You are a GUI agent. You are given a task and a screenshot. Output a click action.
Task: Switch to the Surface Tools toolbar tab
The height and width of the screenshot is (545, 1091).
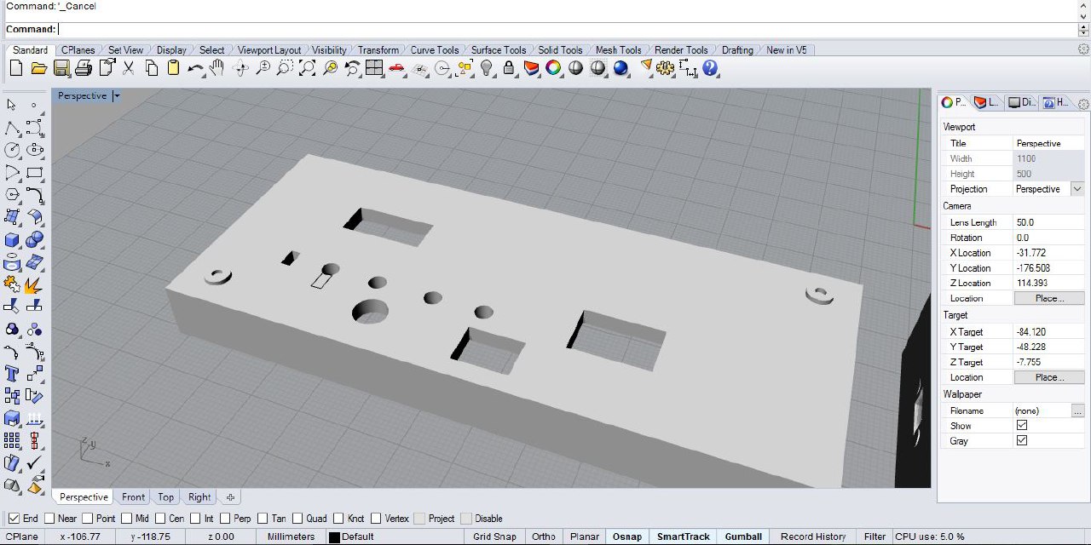click(x=499, y=50)
